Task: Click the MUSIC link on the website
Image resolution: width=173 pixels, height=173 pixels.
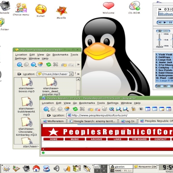Action: 75,139
